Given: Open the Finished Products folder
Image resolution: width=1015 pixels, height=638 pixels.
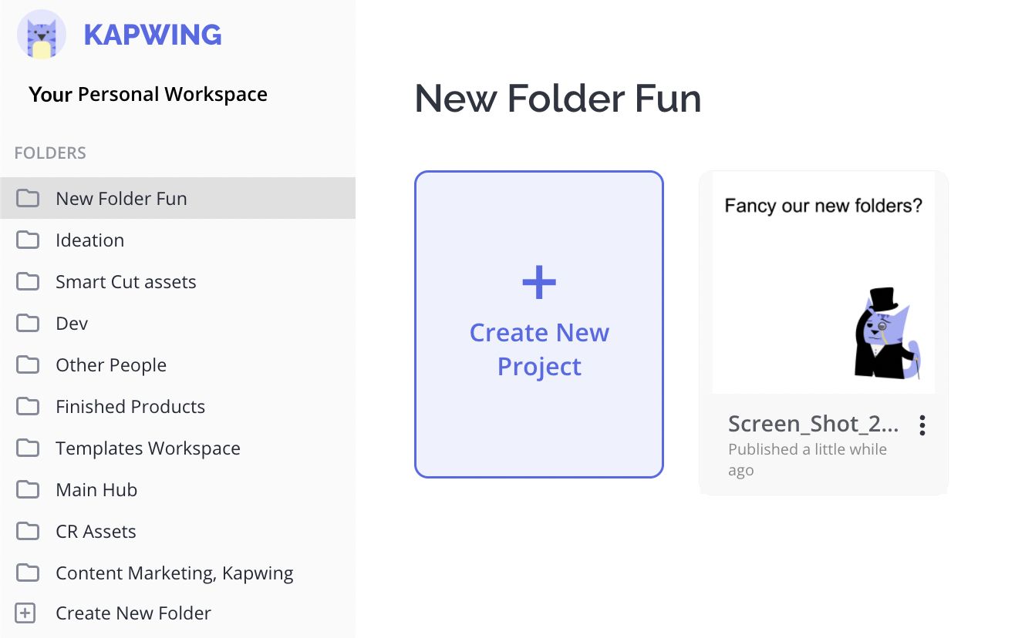Looking at the screenshot, I should pos(130,407).
